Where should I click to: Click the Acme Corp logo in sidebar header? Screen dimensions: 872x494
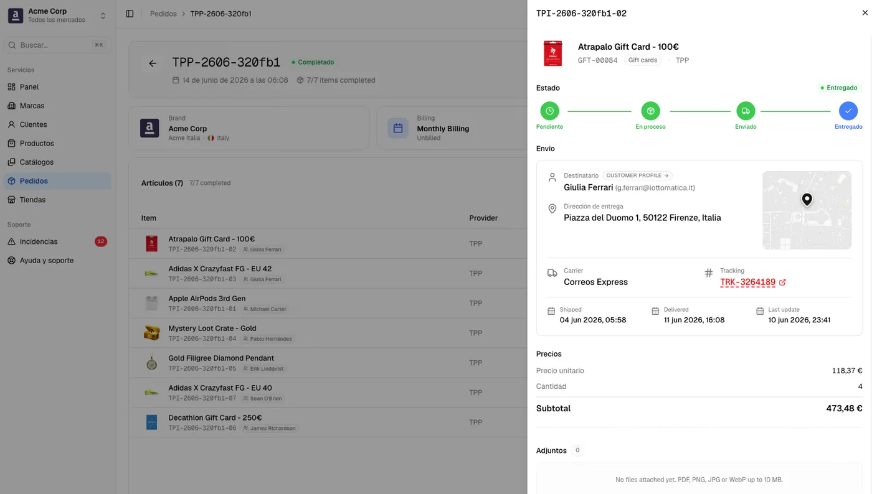click(x=16, y=16)
